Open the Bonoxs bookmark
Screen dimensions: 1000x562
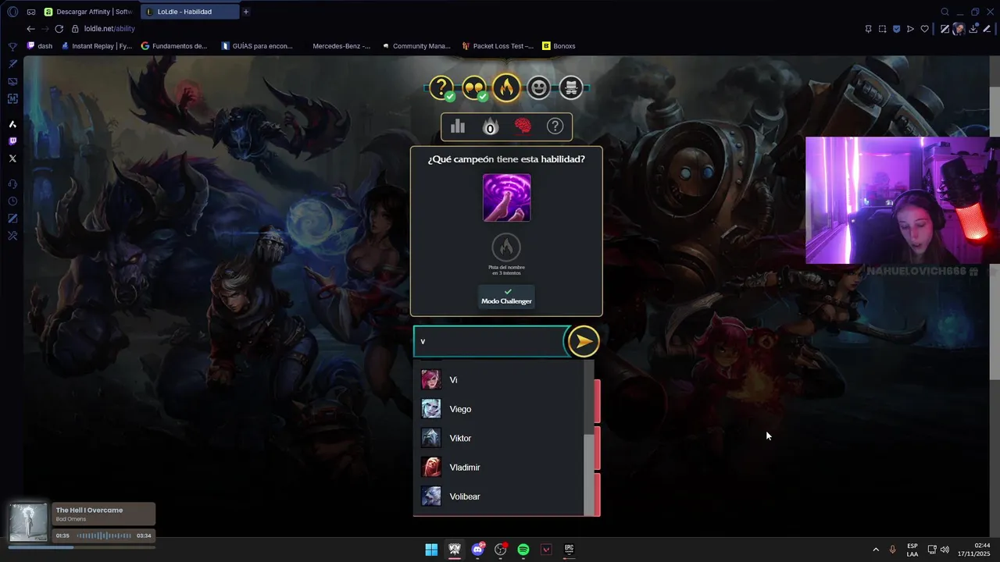point(559,46)
